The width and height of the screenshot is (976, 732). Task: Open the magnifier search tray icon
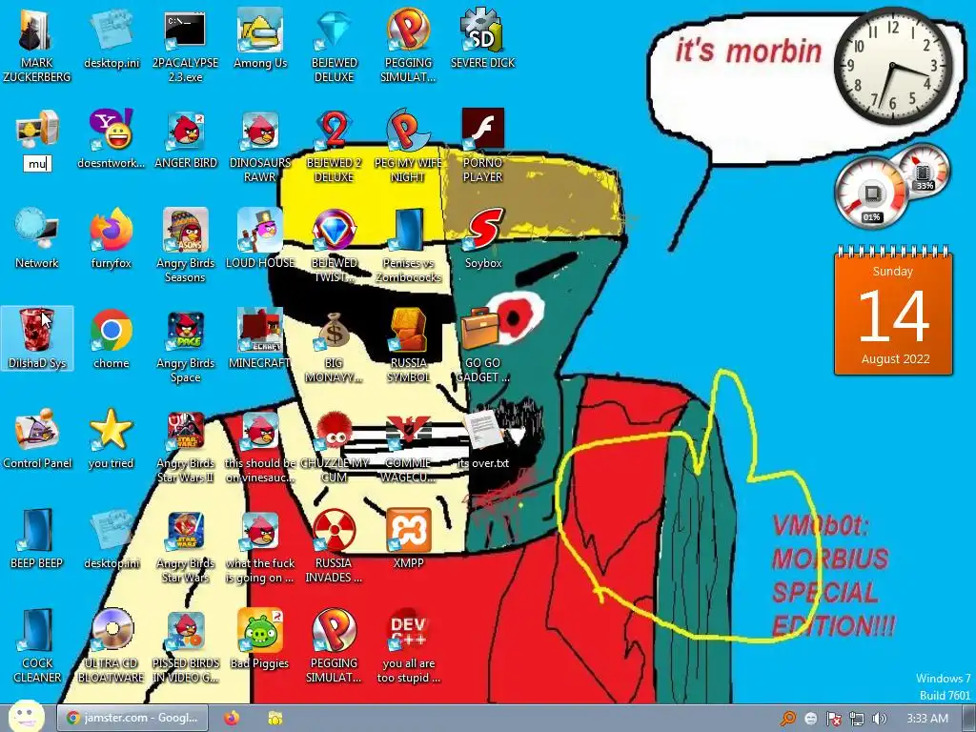pyautogui.click(x=788, y=719)
